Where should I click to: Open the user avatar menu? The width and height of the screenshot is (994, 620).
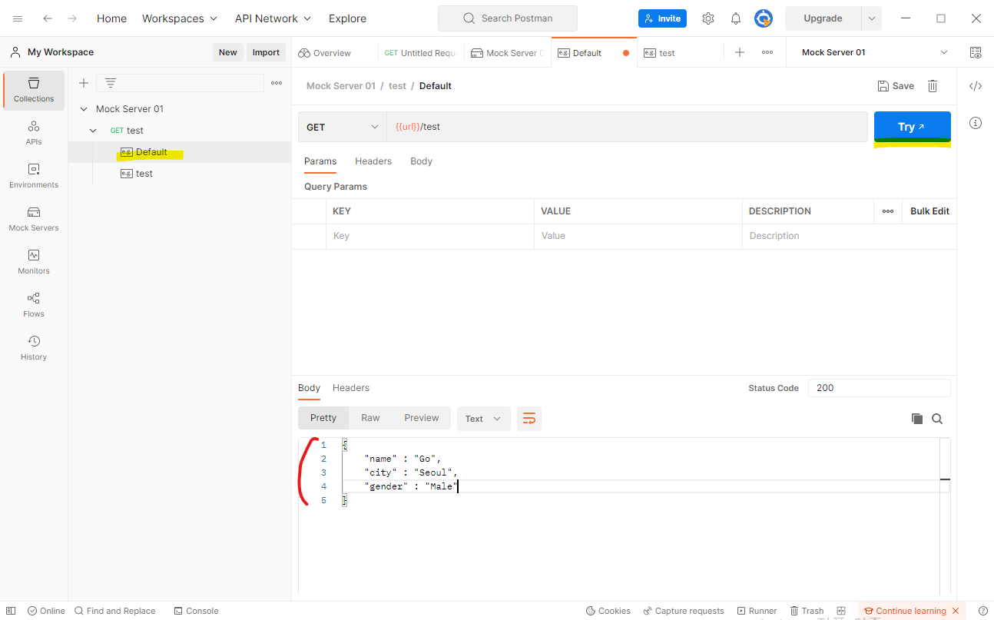[764, 18]
